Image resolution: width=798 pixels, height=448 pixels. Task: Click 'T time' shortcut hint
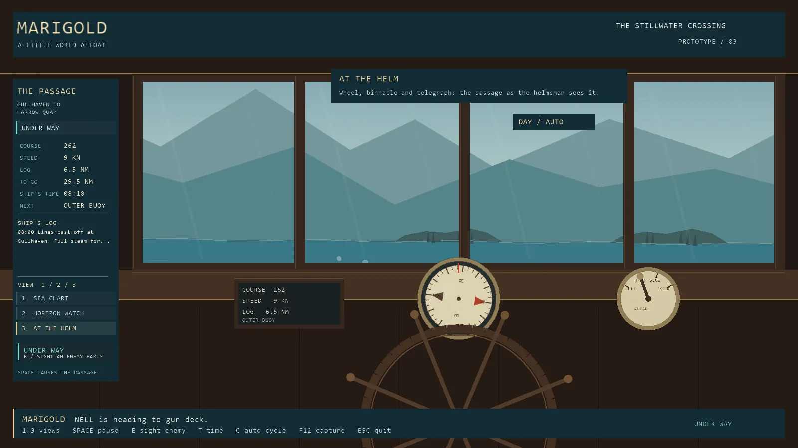click(211, 431)
